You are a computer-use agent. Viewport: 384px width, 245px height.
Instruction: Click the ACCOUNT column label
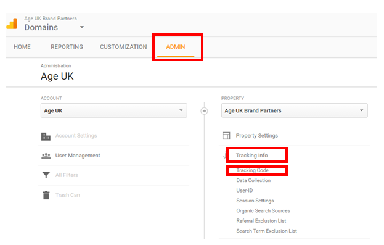(51, 98)
